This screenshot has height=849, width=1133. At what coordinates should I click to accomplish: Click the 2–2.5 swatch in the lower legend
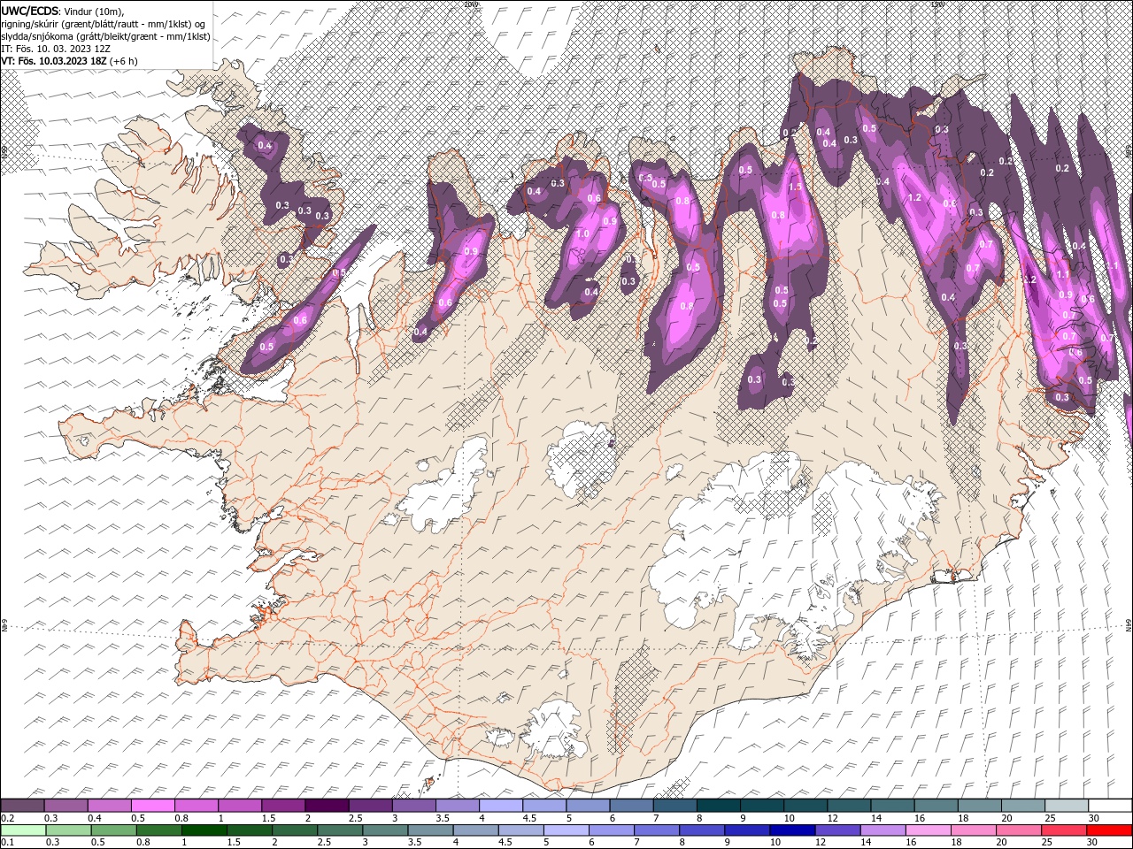[x=294, y=830]
